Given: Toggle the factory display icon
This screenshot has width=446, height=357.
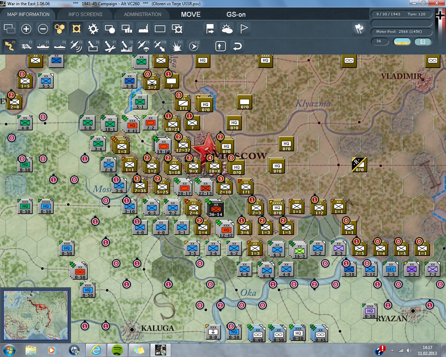Looking at the screenshot, I should [143, 29].
